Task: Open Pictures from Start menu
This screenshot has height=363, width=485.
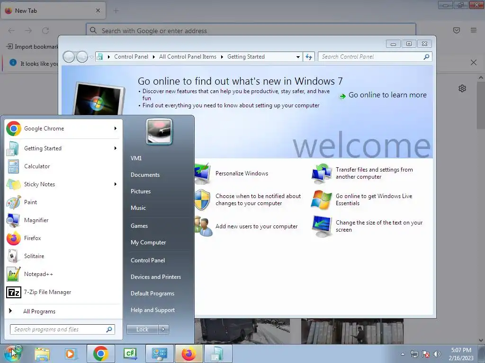Action: tap(141, 191)
